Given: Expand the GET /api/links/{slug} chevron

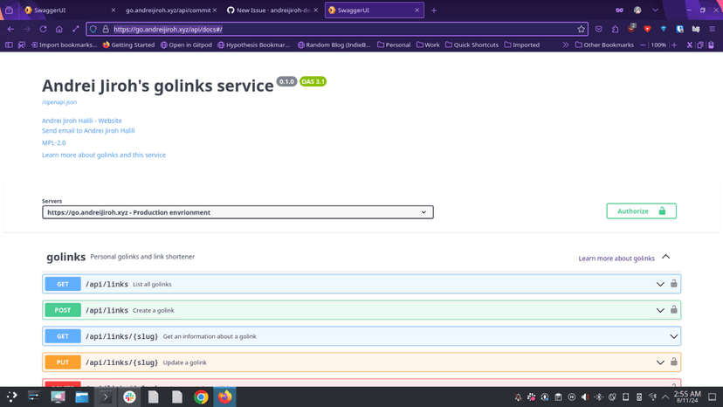Looking at the screenshot, I should point(673,336).
